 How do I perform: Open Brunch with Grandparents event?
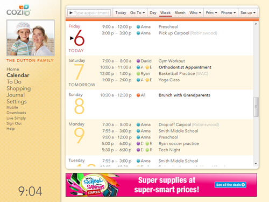pyautogui.click(x=185, y=95)
